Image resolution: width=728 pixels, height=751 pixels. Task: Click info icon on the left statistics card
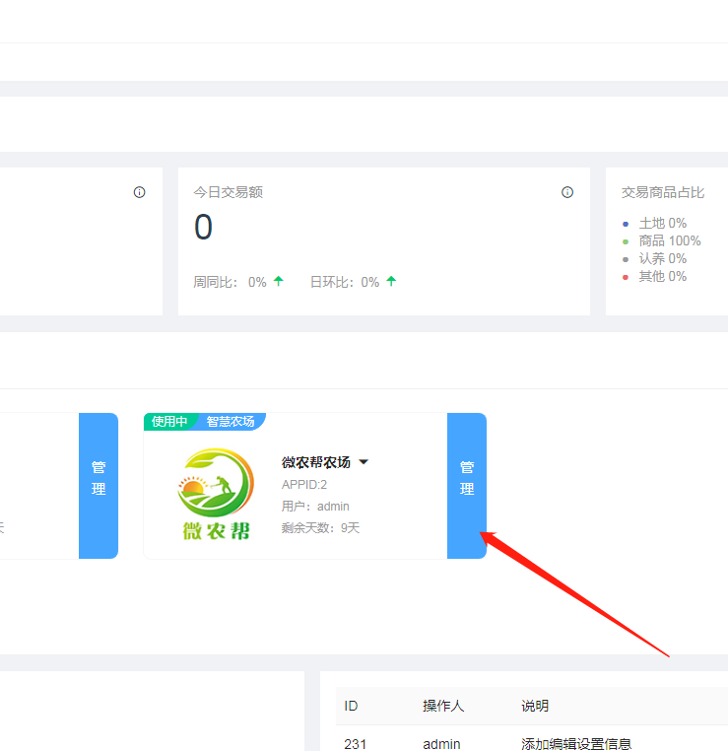(x=139, y=192)
